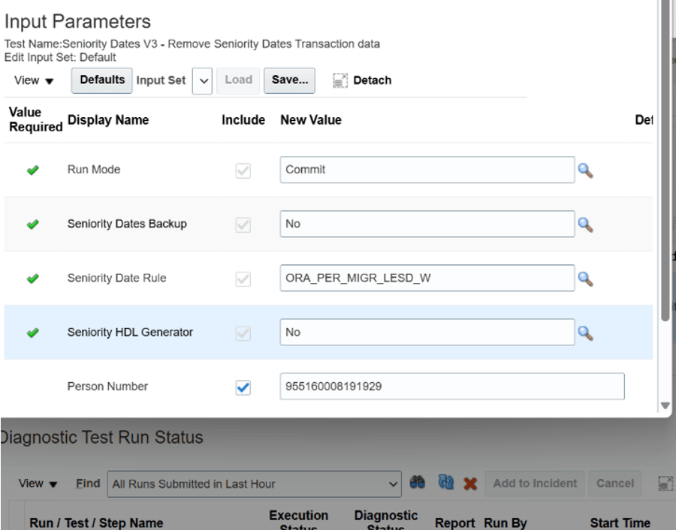
Task: Click the red X delete icon
Action: pyautogui.click(x=470, y=483)
